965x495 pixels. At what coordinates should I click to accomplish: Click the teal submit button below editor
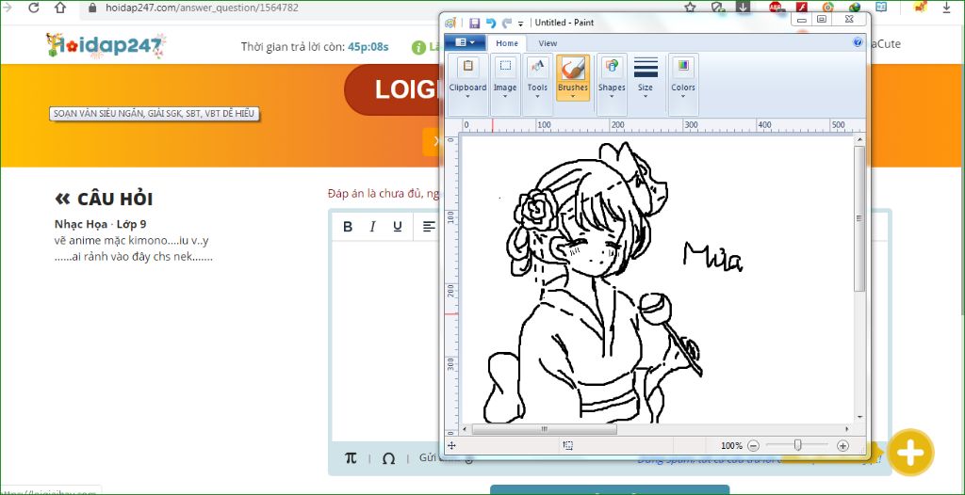tap(610, 490)
